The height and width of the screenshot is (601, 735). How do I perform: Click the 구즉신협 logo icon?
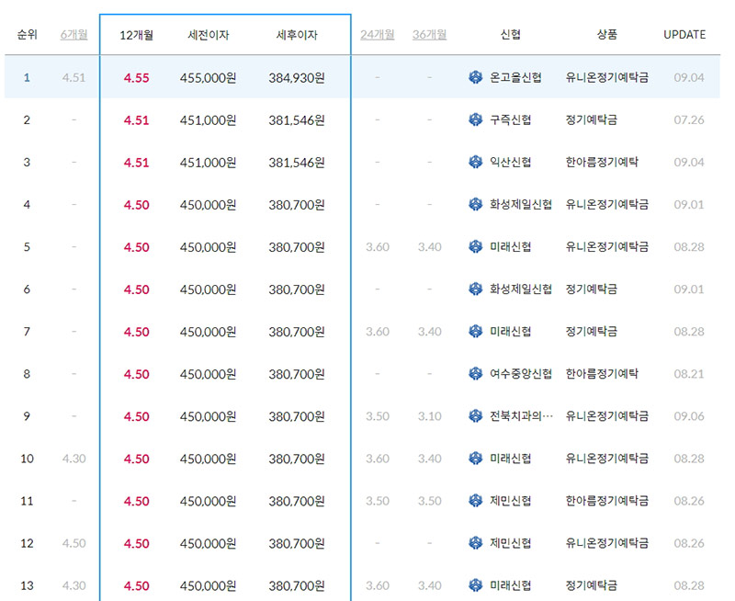tap(474, 119)
